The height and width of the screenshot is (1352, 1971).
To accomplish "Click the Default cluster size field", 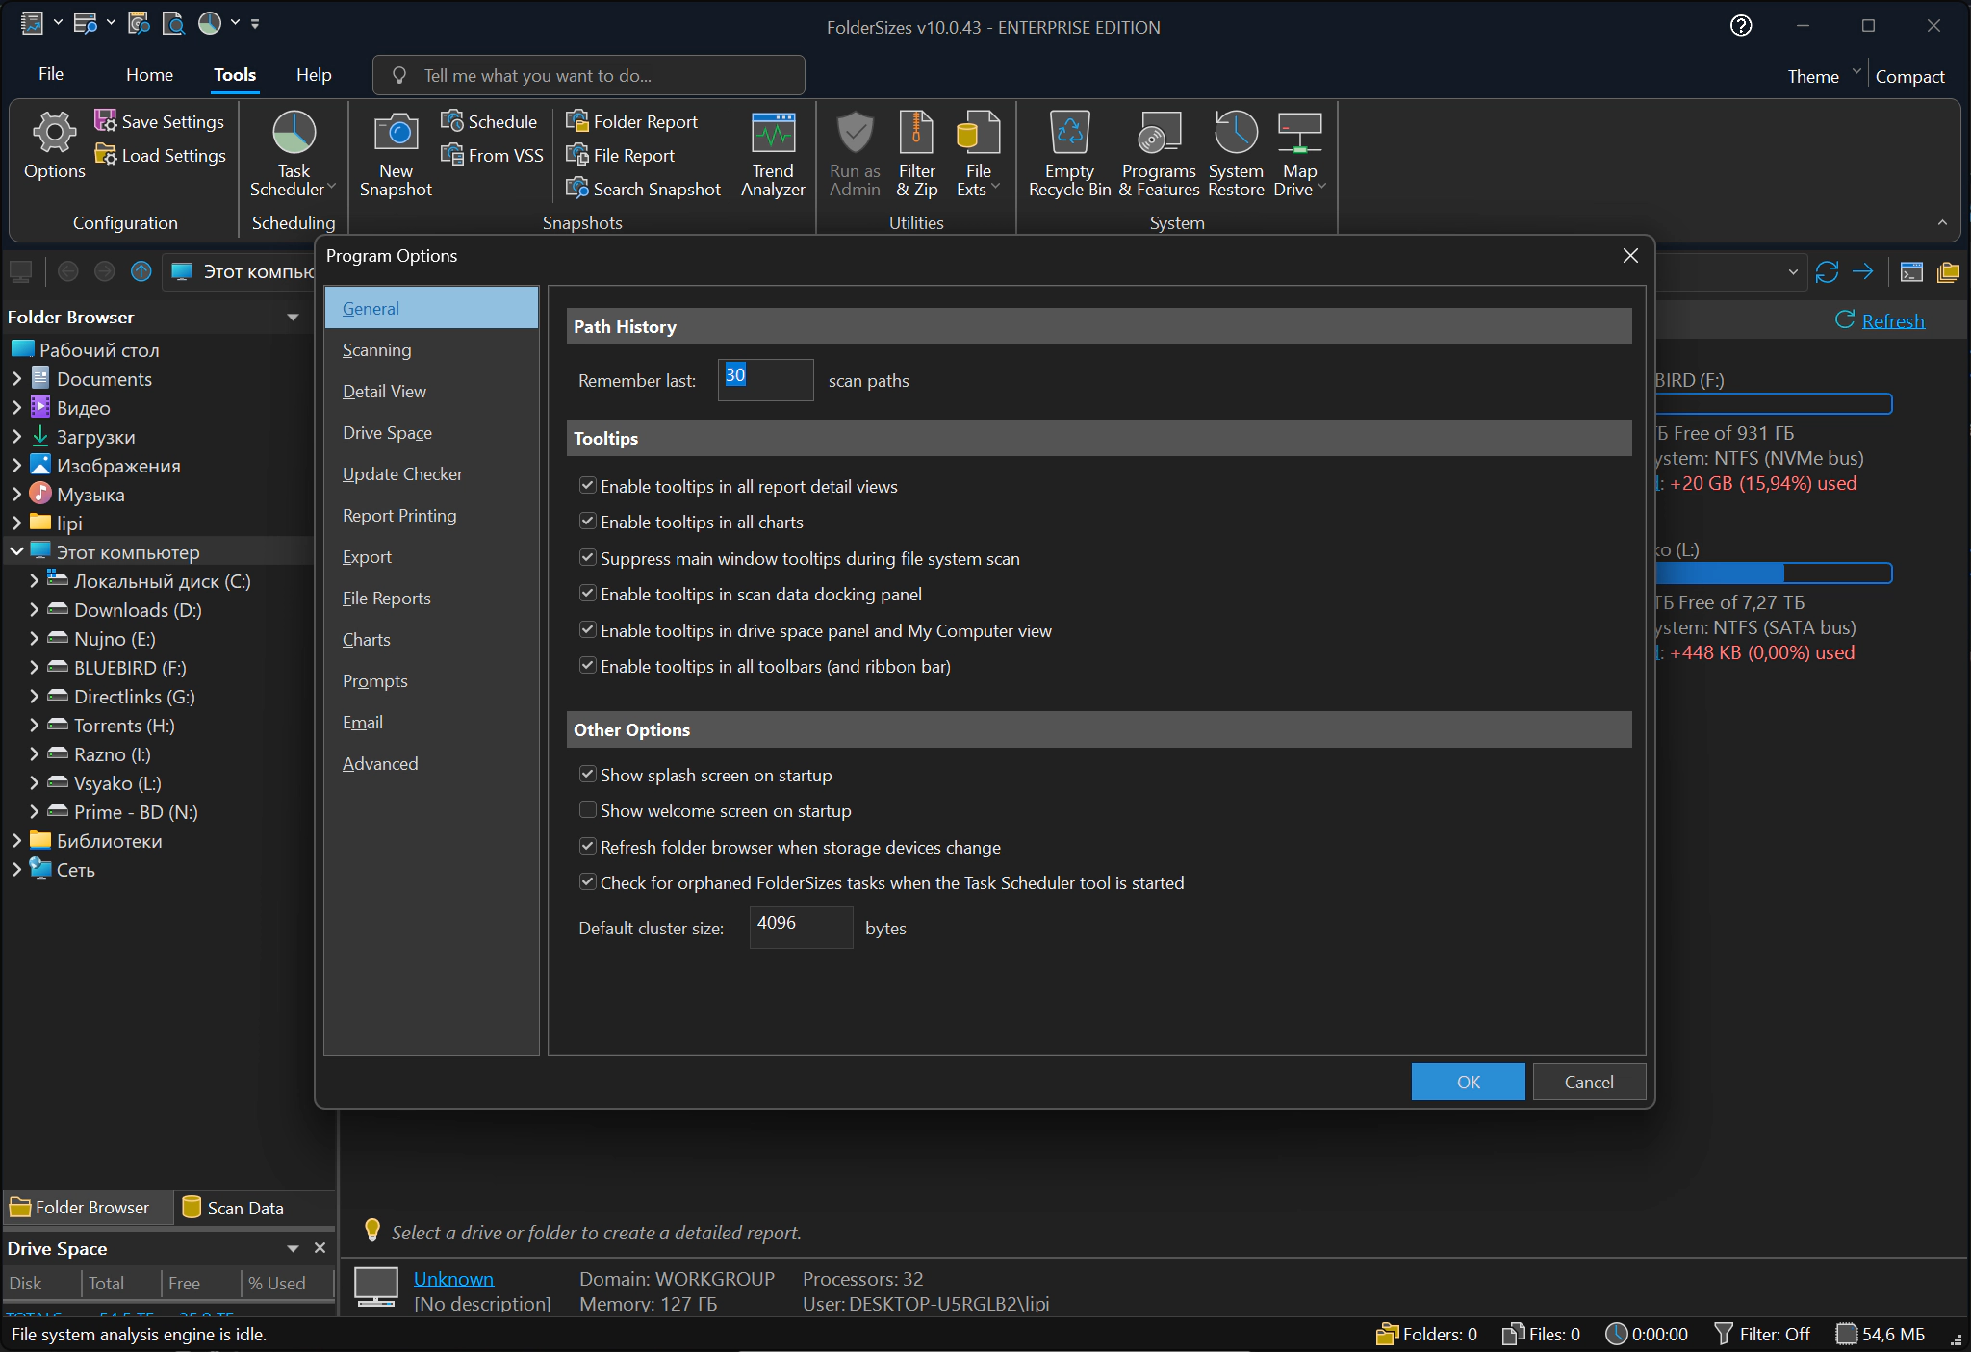I will (x=800, y=928).
